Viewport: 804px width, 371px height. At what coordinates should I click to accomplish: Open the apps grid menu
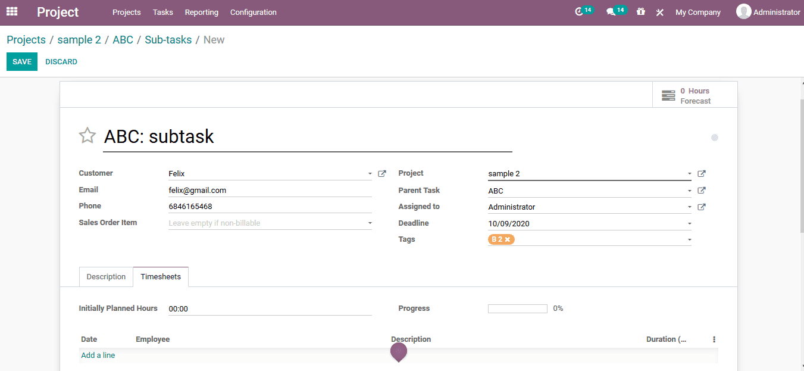(11, 11)
